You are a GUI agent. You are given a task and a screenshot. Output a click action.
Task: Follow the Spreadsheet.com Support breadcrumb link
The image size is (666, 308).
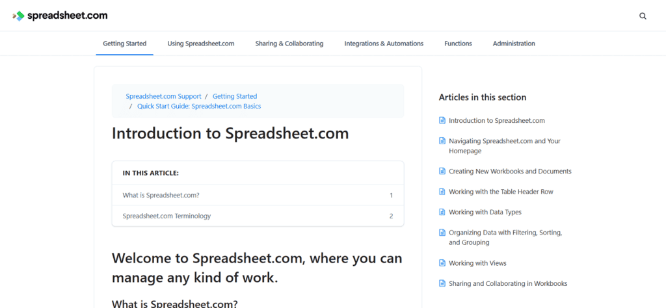pyautogui.click(x=163, y=96)
